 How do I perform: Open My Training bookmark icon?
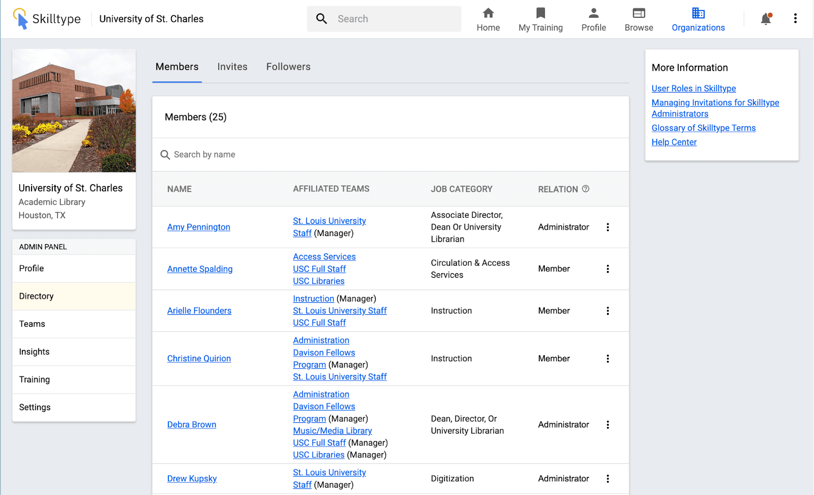click(x=540, y=13)
